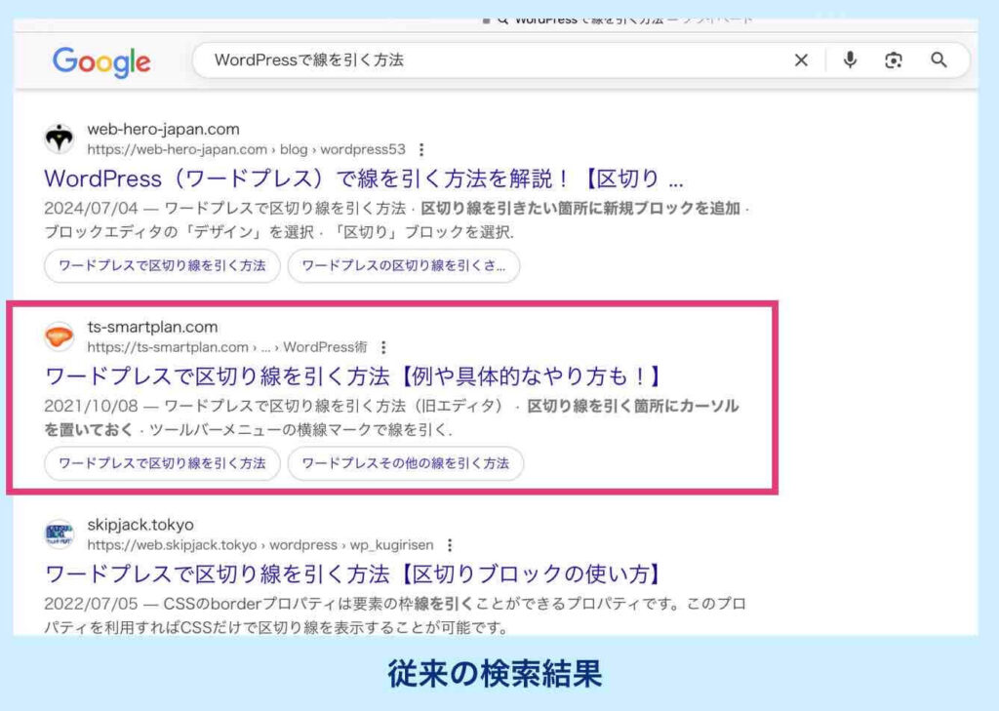Viewport: 999px width, 711px height.
Task: Click the web-hero-japan.com site favicon
Action: tap(60, 138)
